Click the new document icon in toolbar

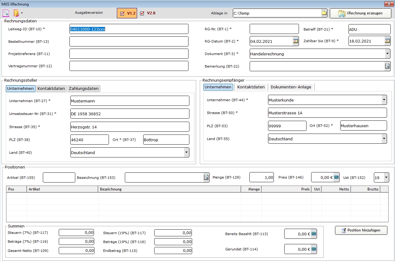6,13
